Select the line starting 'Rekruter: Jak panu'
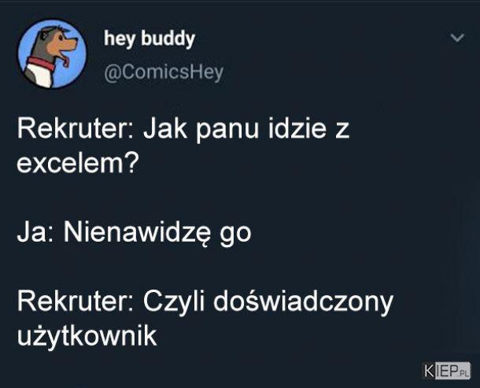This screenshot has width=480, height=388. [x=183, y=129]
